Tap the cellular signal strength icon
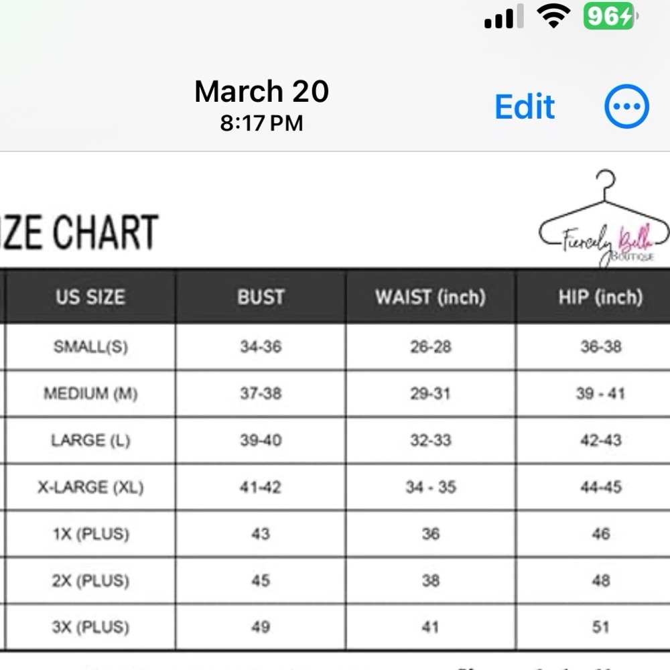The width and height of the screenshot is (670, 670). click(504, 17)
